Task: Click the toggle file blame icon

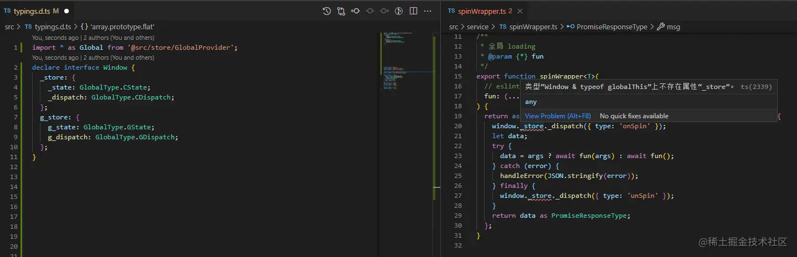Action: click(370, 11)
